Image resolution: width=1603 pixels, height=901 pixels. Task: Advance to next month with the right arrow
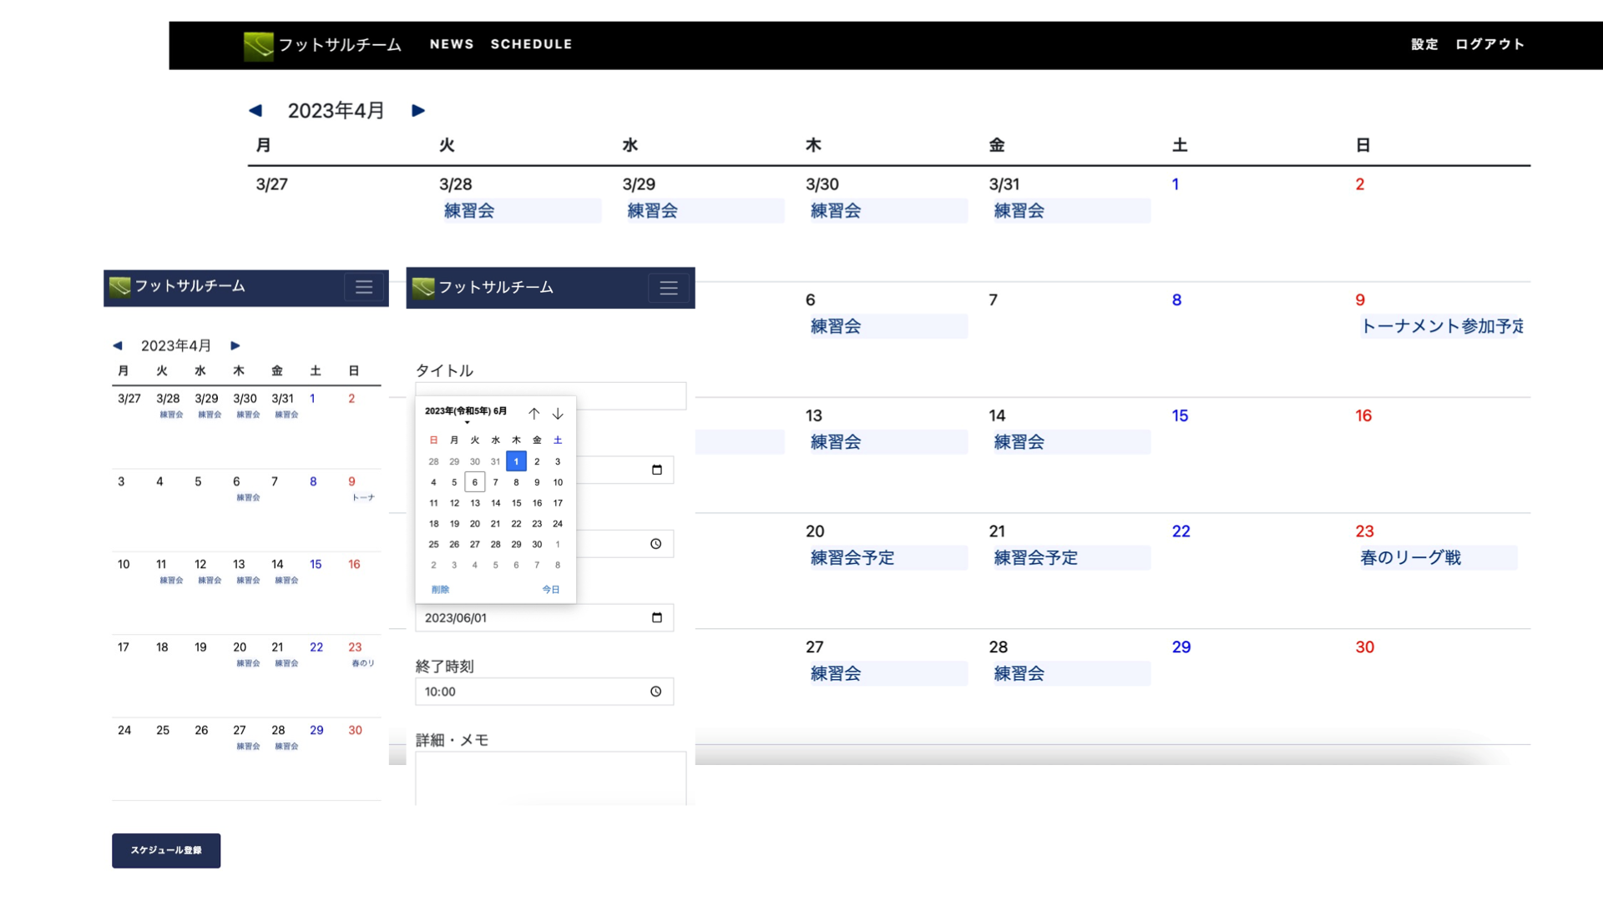click(417, 110)
